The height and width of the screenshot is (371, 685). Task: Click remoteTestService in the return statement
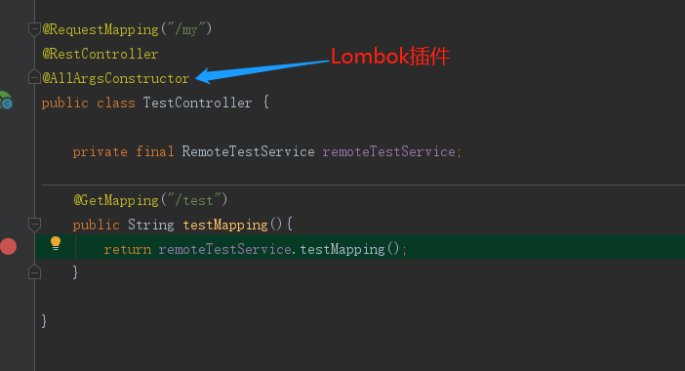(225, 250)
